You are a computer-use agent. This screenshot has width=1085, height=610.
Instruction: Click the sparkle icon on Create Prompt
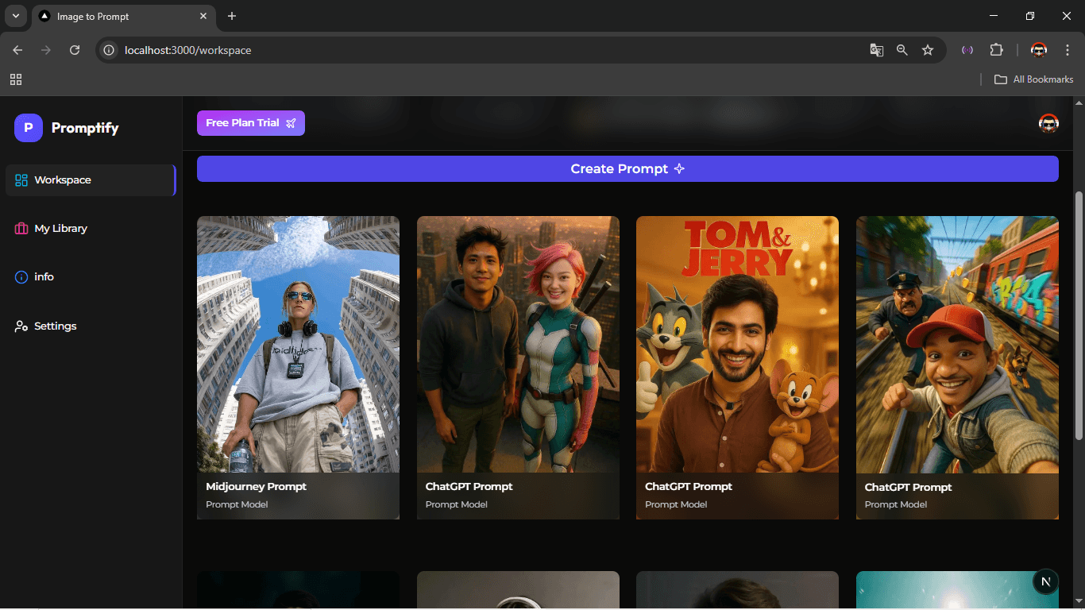tap(679, 168)
